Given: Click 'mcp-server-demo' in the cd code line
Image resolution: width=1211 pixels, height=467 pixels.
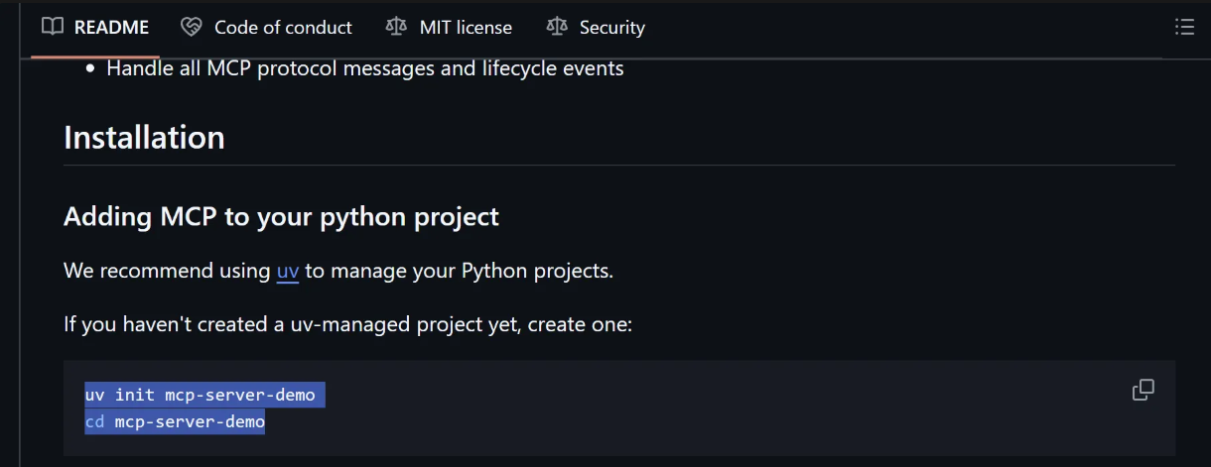Looking at the screenshot, I should click(x=190, y=422).
